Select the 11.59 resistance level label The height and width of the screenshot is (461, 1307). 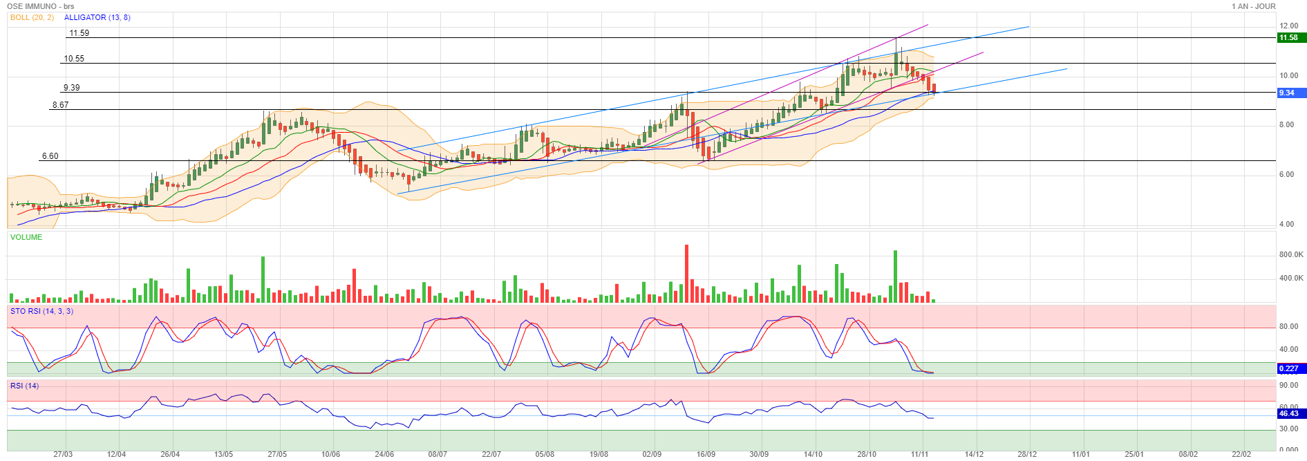79,33
